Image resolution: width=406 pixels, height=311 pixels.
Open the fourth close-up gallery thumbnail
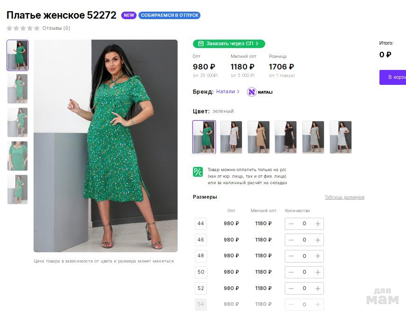(x=18, y=156)
